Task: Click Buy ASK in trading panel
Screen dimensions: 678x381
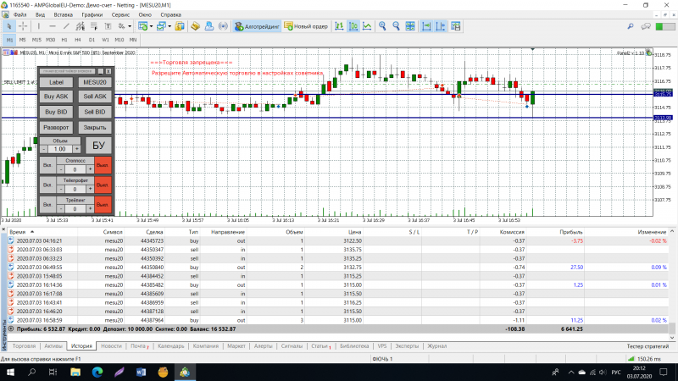Action: coord(56,97)
